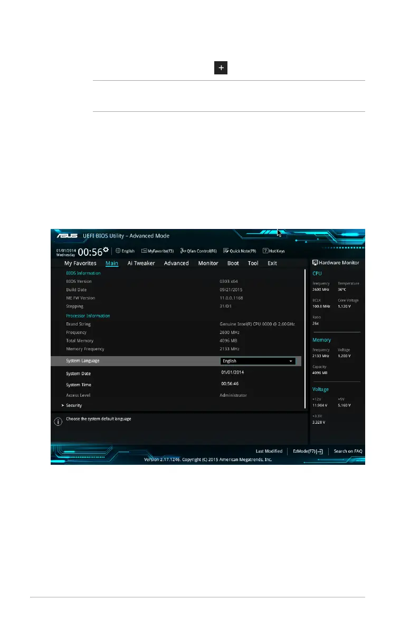
Task: Click the main panel vertical scrollbar
Action: point(304,338)
